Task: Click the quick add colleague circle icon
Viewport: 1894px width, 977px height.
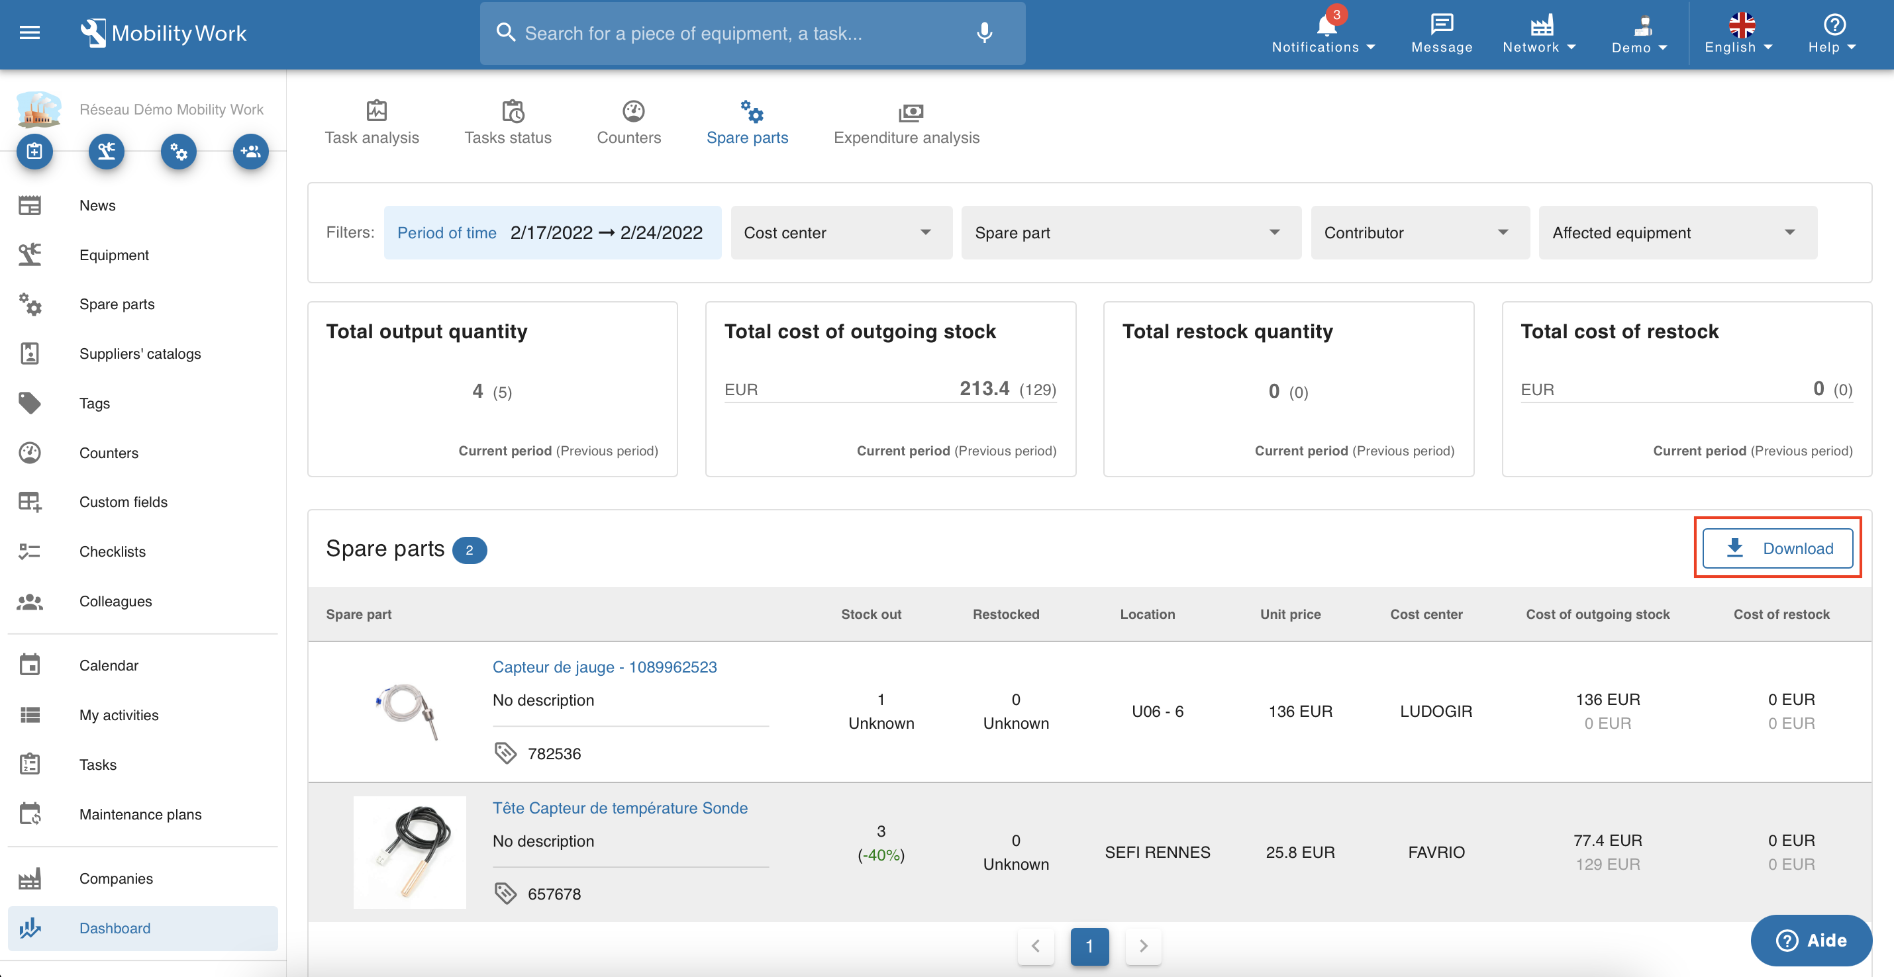Action: (251, 152)
